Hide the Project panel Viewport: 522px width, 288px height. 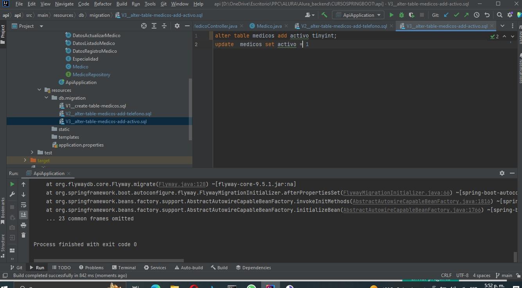187,26
